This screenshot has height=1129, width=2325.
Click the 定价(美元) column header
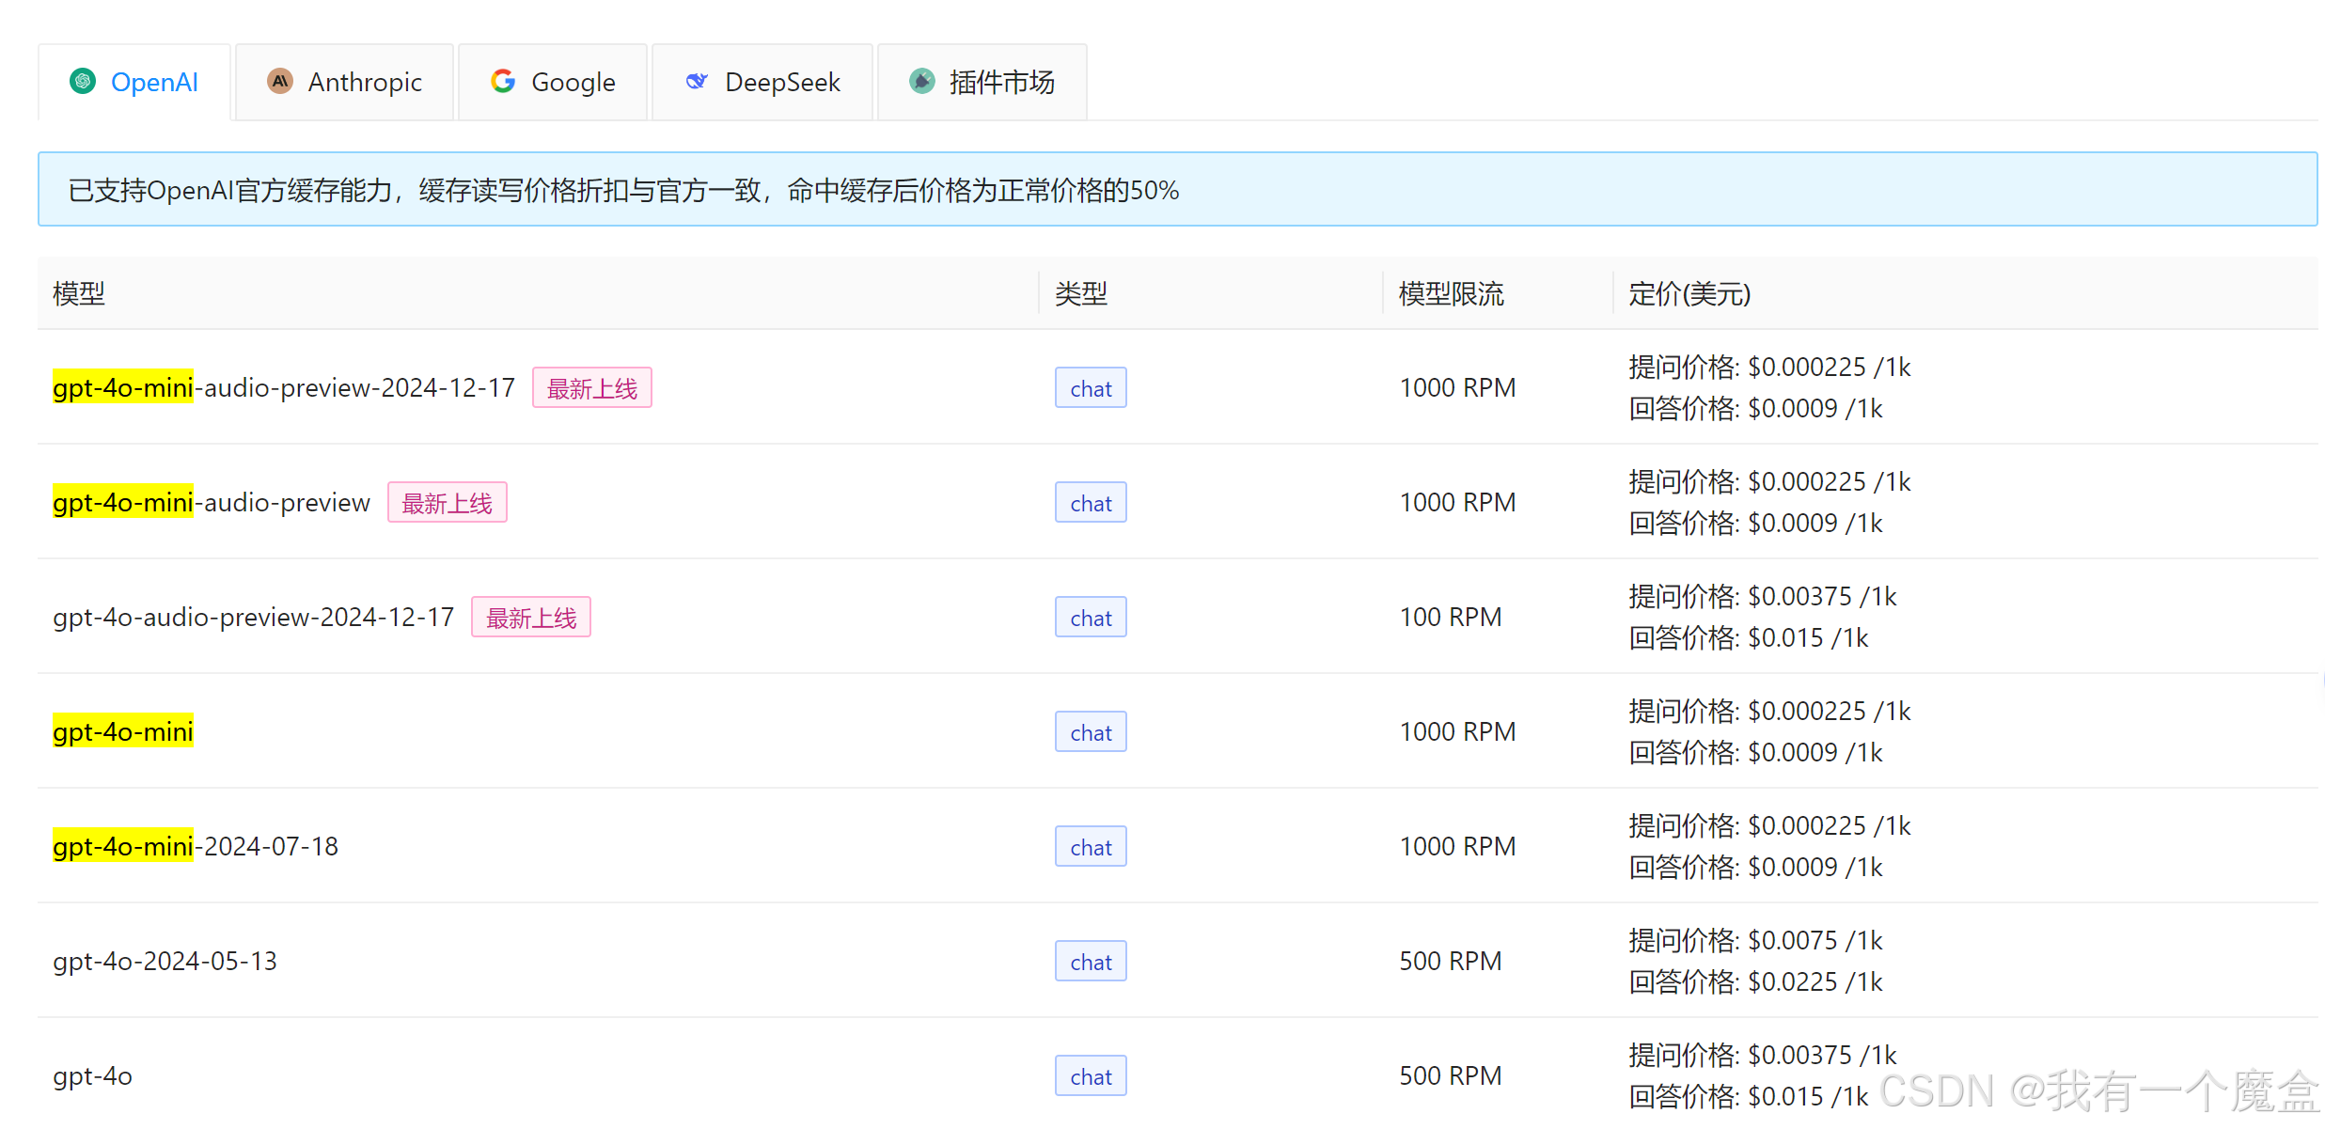click(x=1689, y=294)
